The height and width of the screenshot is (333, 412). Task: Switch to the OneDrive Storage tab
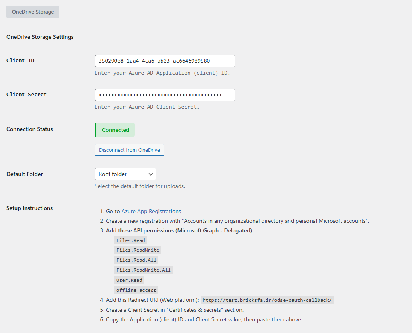32,12
